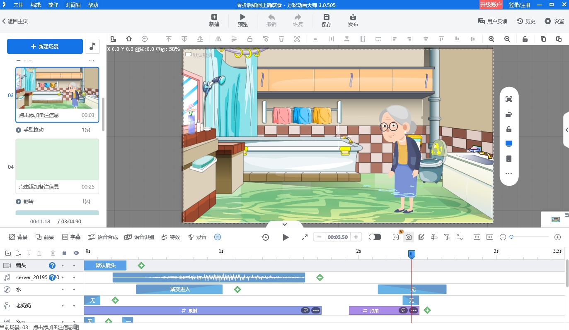The width and height of the screenshot is (569, 330).
Task: Click the zoom in magnifier on canvas toolbar
Action: click(x=491, y=39)
